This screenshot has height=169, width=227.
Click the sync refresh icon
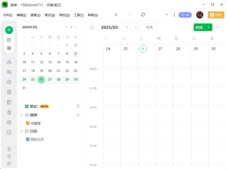(x=143, y=15)
